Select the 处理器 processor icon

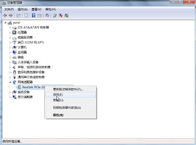tap(14, 32)
